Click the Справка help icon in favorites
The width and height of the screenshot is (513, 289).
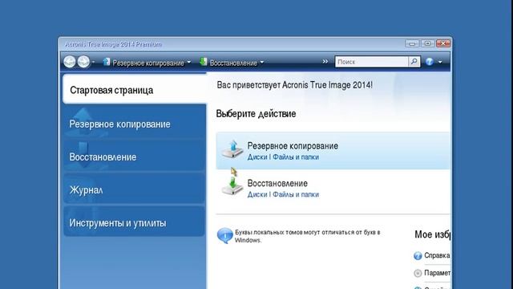[x=418, y=255]
